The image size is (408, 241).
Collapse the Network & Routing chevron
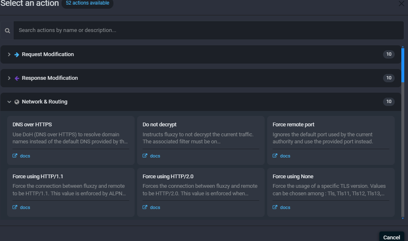click(9, 102)
